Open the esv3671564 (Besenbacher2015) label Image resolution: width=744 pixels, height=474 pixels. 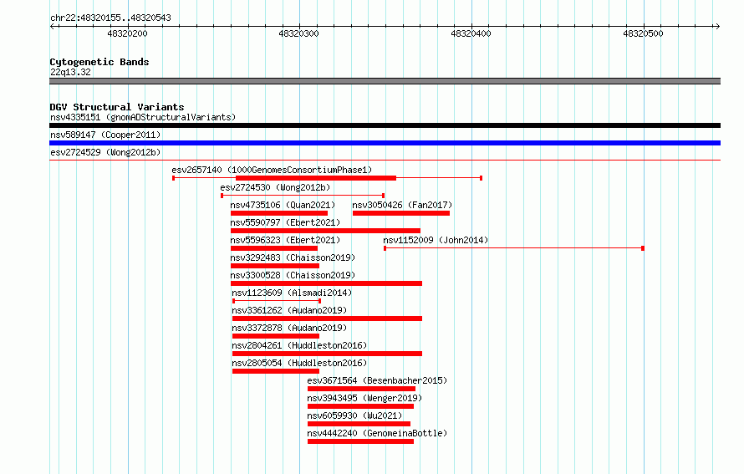point(377,380)
